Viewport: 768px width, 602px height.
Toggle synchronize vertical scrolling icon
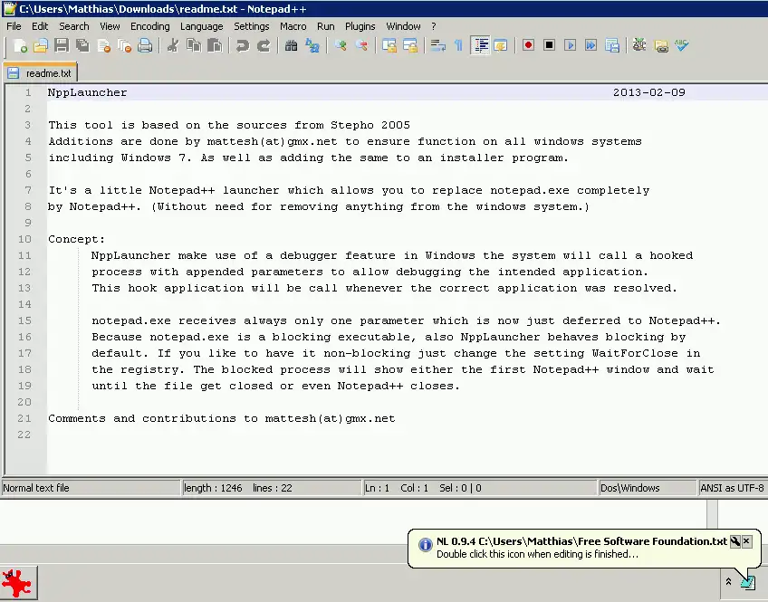coord(389,45)
